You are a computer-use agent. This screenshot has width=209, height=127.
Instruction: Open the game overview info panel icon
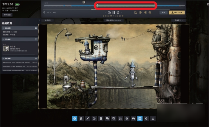[75, 119]
